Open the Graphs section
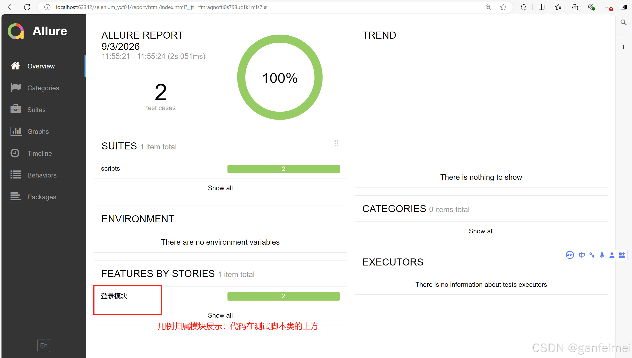 coord(44,132)
